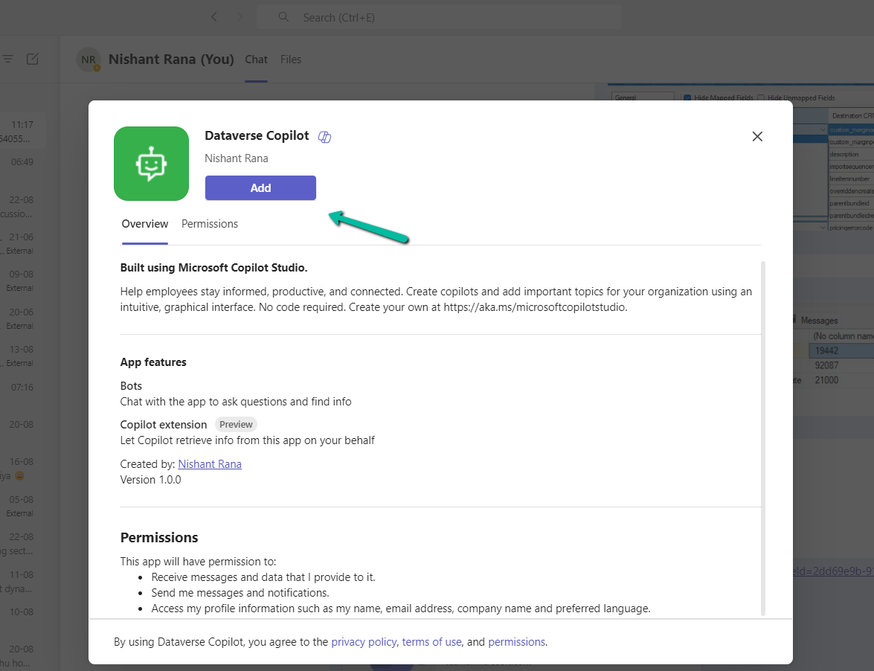Start a new chat with the compose icon
The height and width of the screenshot is (671, 874).
pyautogui.click(x=32, y=58)
